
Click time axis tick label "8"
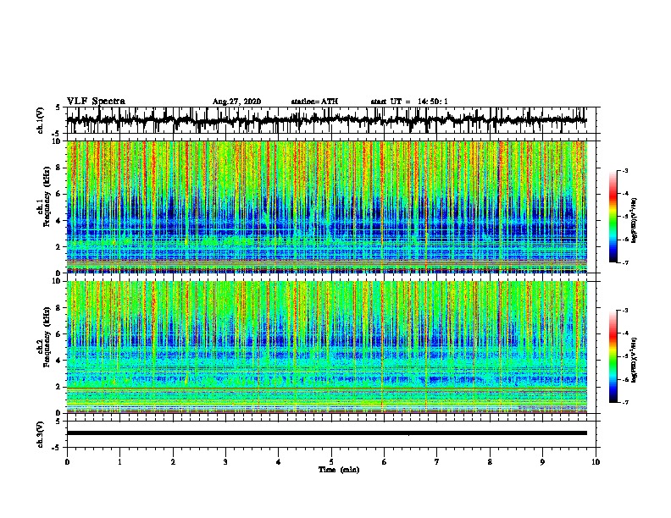coord(490,462)
